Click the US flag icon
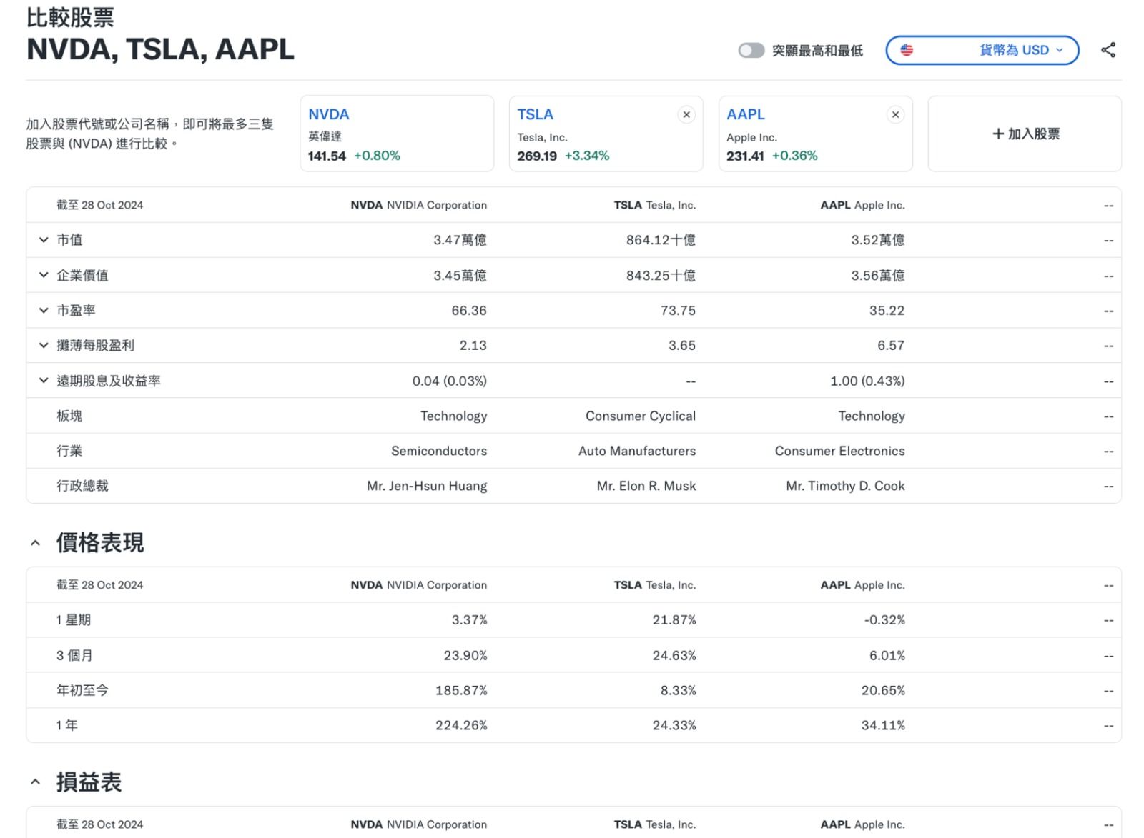1144x838 pixels. [x=907, y=50]
